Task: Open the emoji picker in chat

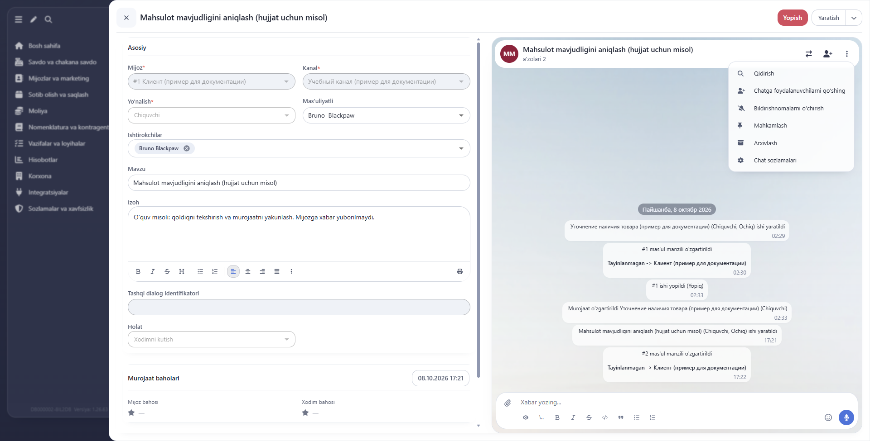Action: [x=828, y=417]
